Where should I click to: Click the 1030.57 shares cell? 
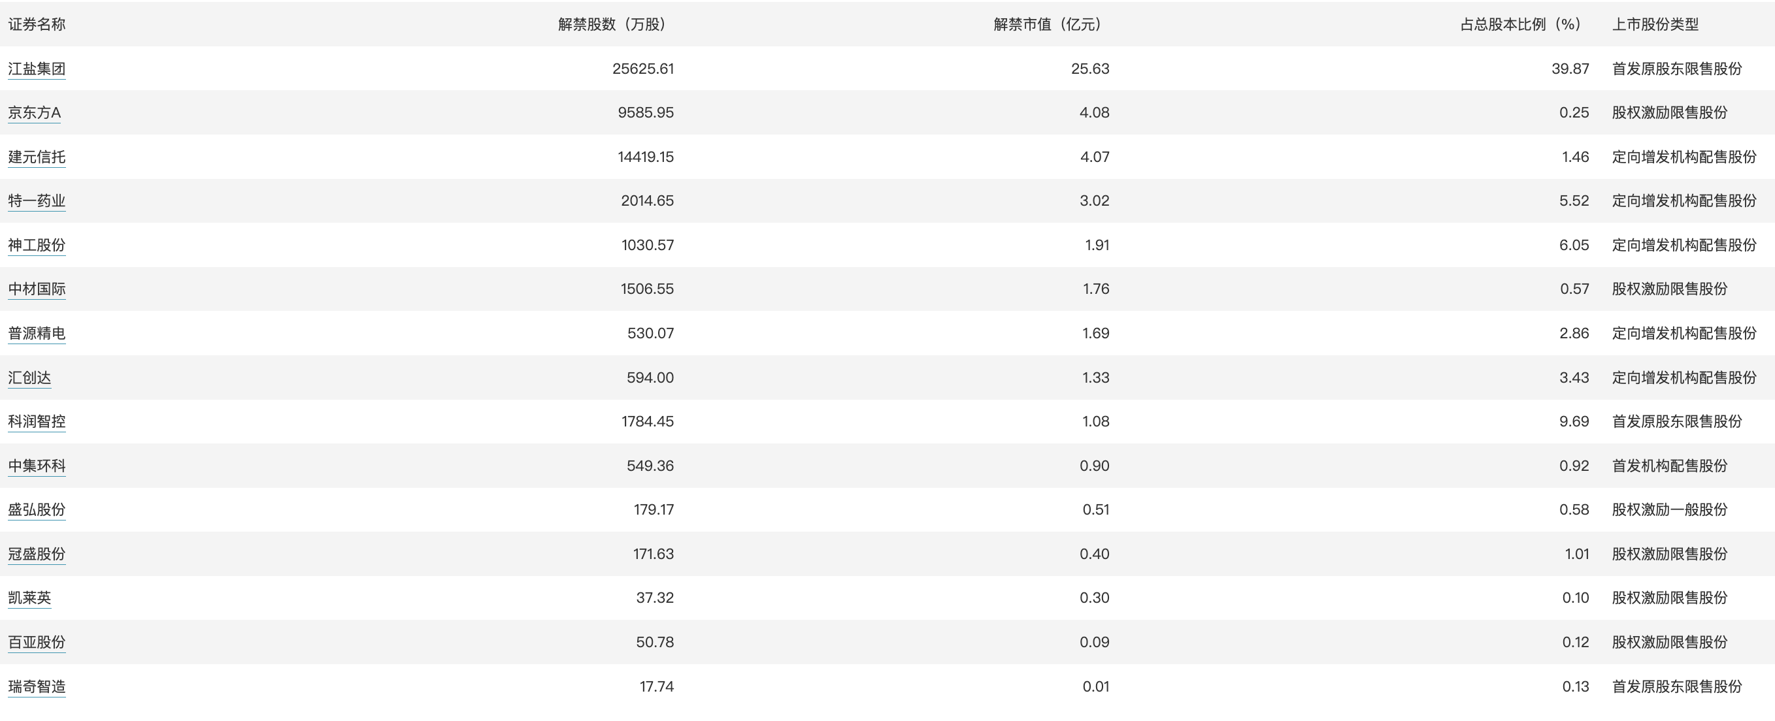point(647,245)
